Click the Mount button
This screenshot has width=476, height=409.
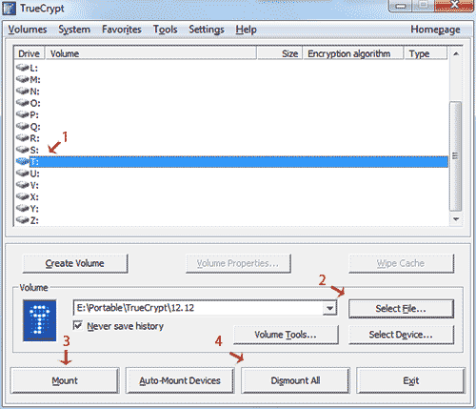point(65,380)
